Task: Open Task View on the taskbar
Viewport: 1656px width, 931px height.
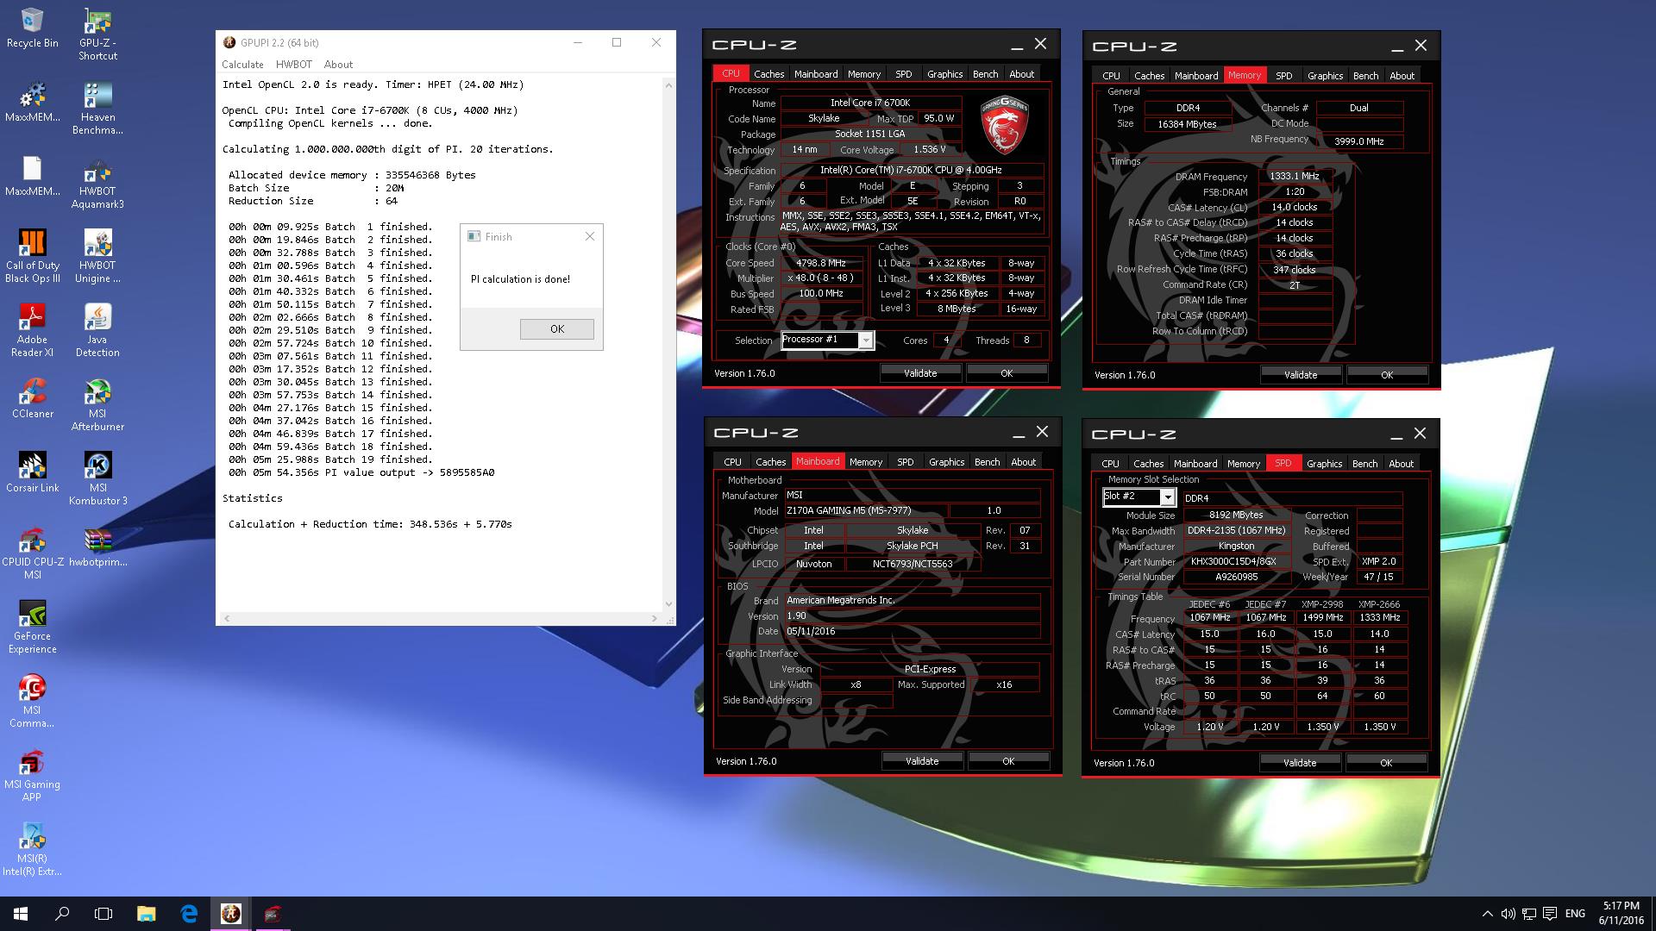Action: [103, 914]
